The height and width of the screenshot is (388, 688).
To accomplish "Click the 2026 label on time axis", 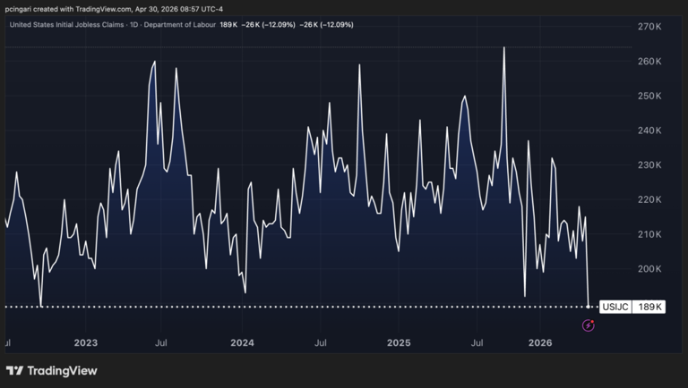I will point(540,342).
